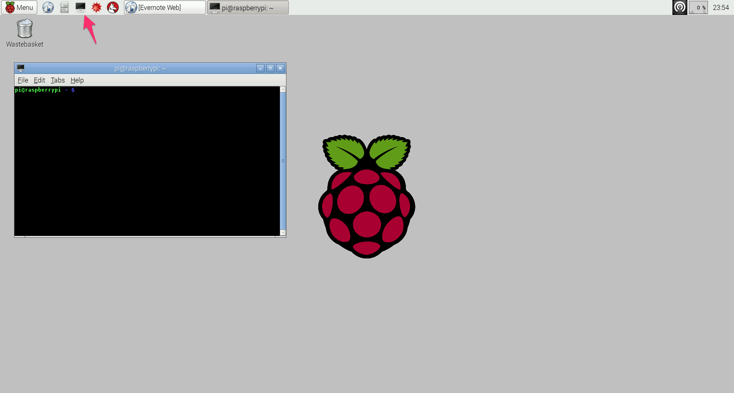Open the network status tray icon

(680, 7)
